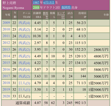Select the career total 992 1/3 innings
The height and width of the screenshot is (106, 111).
80,103
